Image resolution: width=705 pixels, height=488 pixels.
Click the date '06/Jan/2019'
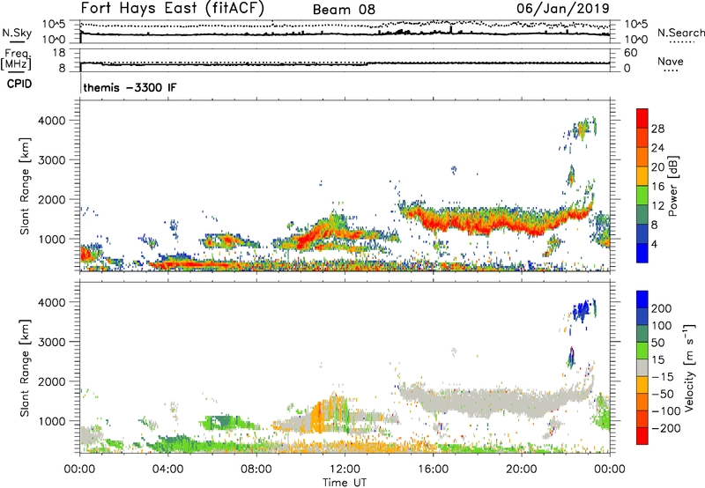(x=563, y=8)
